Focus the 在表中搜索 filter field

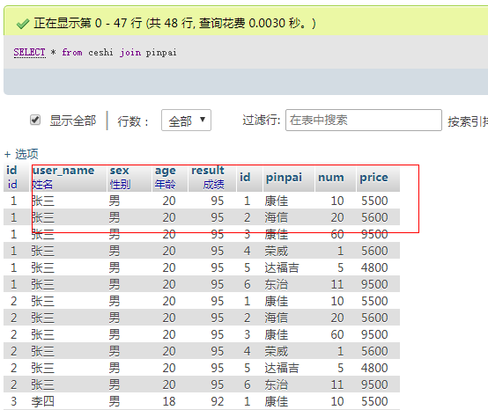[364, 120]
